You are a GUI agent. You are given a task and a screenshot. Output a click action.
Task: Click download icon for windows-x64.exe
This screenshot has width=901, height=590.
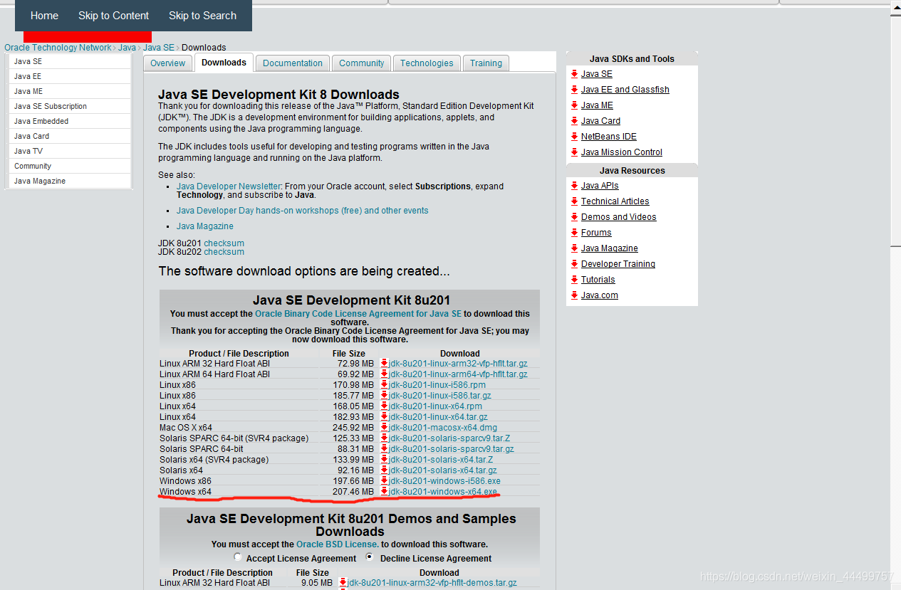384,491
